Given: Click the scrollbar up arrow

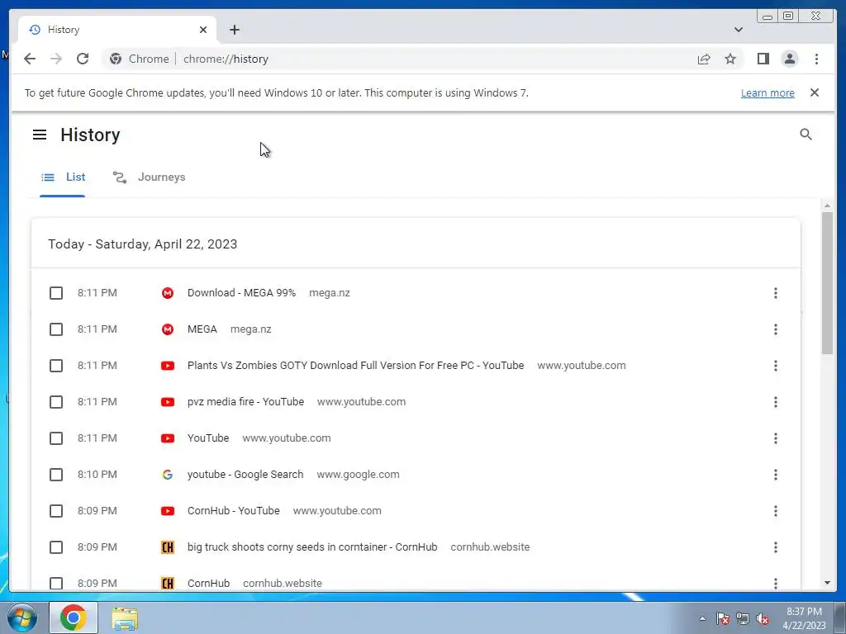Looking at the screenshot, I should click(827, 206).
